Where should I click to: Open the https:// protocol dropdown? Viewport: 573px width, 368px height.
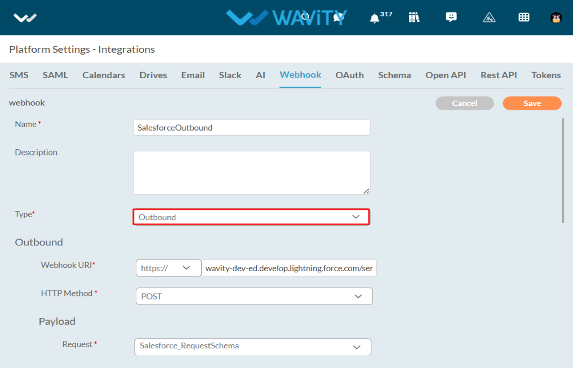click(x=168, y=268)
